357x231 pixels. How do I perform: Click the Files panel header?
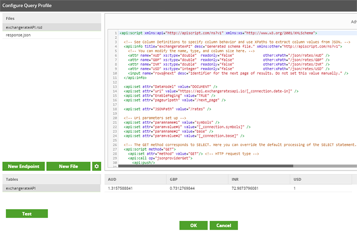click(52, 18)
